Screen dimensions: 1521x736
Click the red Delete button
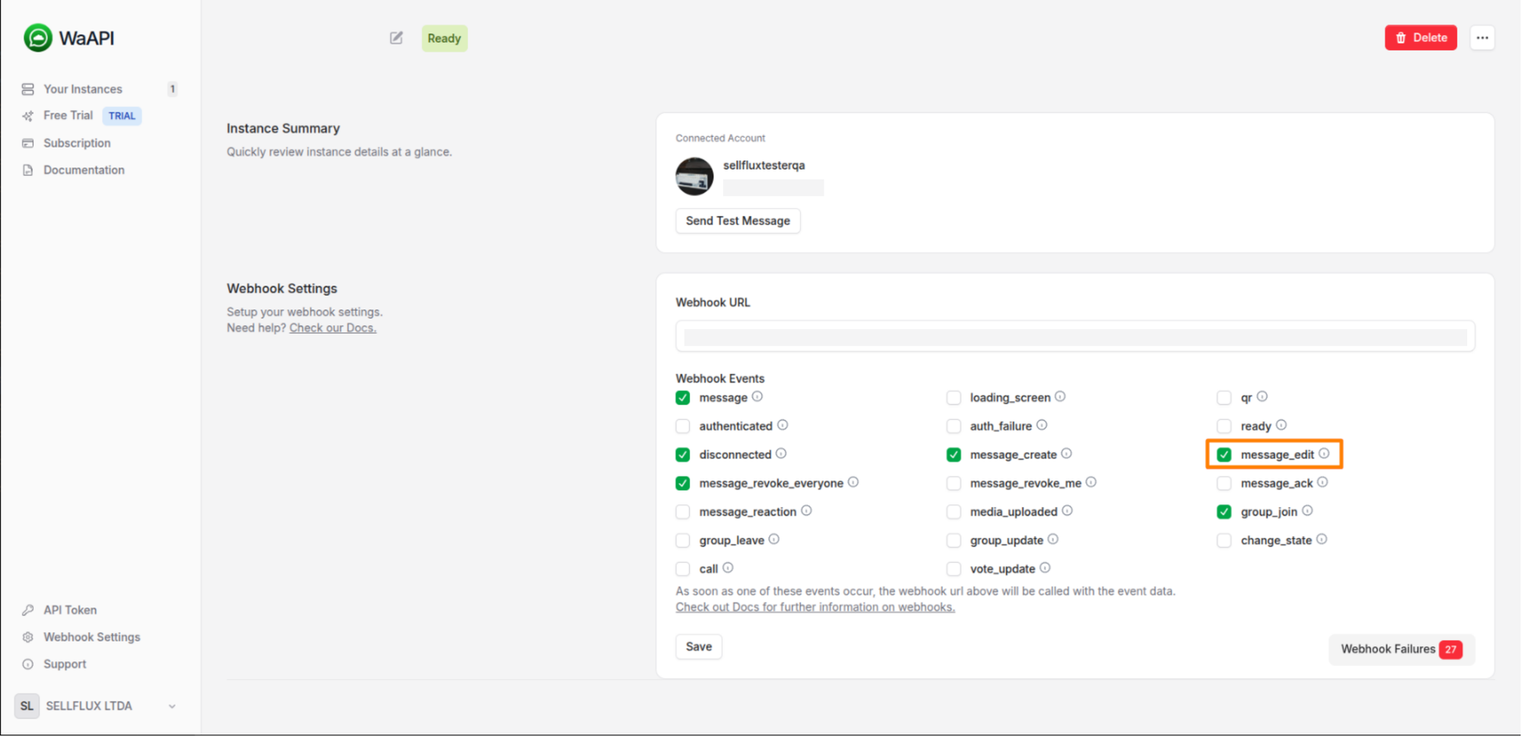(1421, 38)
